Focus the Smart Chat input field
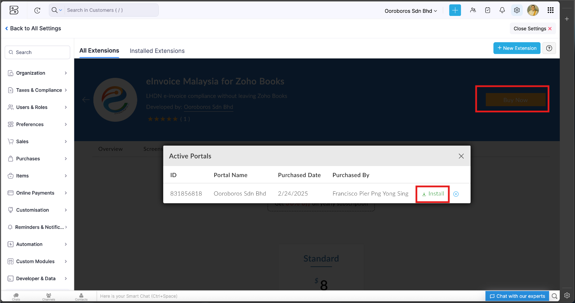 [290, 296]
